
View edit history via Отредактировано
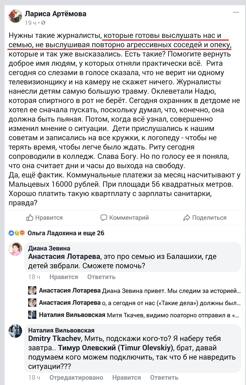click(76, 378)
